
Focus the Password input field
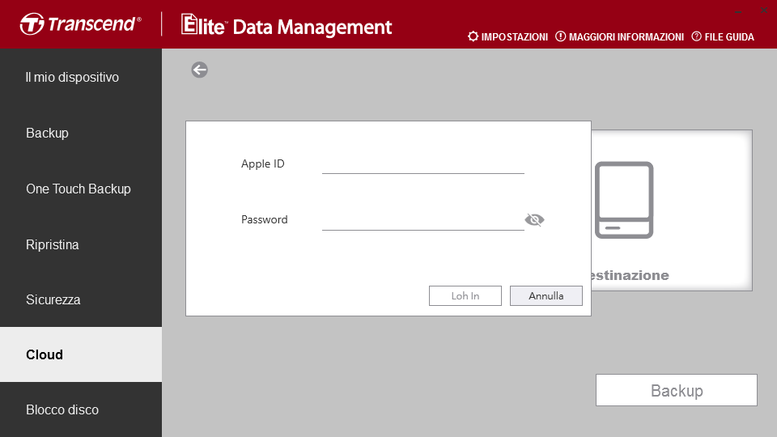click(422, 220)
